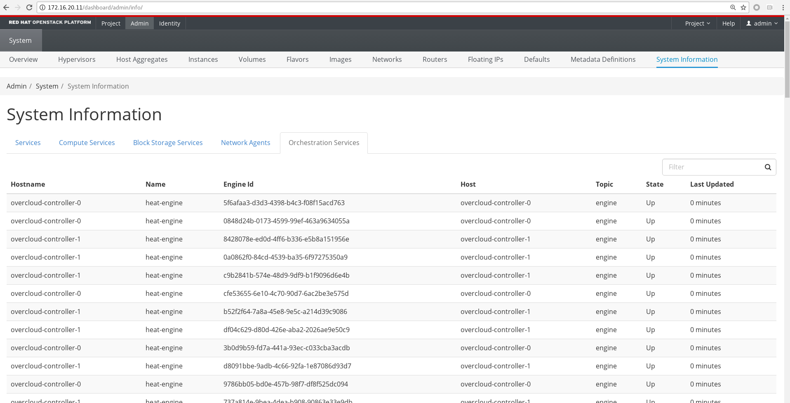This screenshot has width=790, height=403.
Task: Select engine id 5f6afaa3-d3d3-4398-b4c3-f08f15acd763
Action: pos(284,203)
